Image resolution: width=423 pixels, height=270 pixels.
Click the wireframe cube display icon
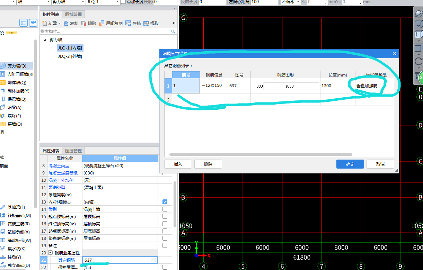click(x=418, y=35)
